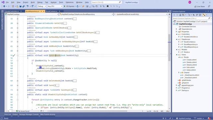
Task: Expand the Dependencies node
Action: point(176,29)
